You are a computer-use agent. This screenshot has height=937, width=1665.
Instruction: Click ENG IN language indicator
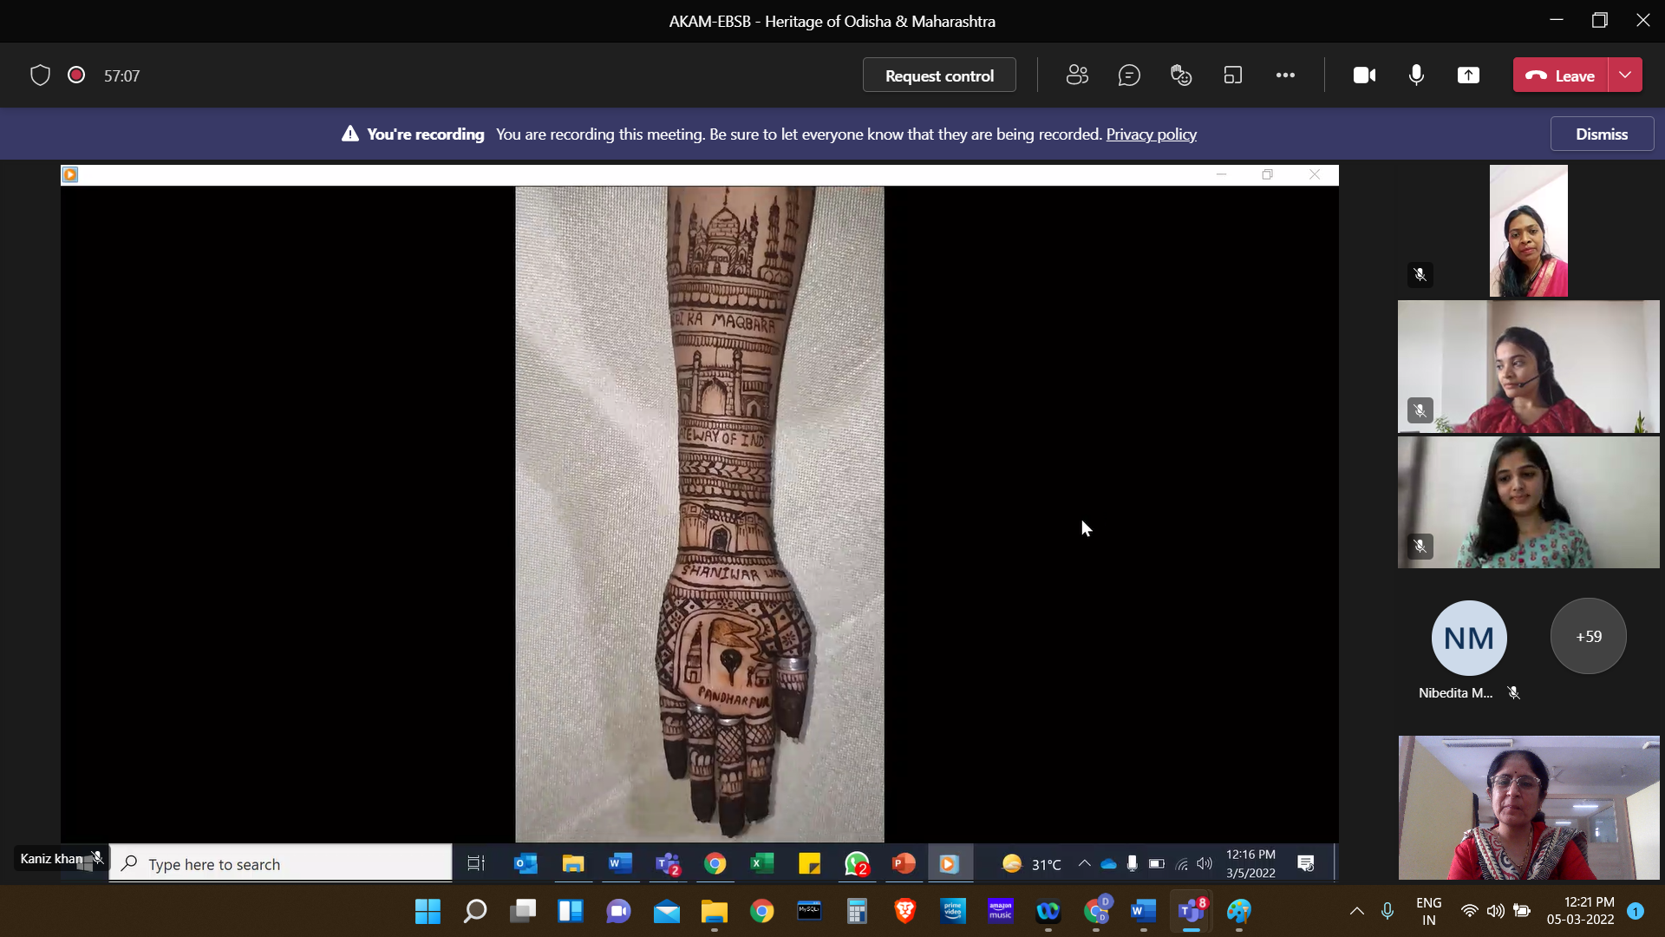(x=1428, y=911)
